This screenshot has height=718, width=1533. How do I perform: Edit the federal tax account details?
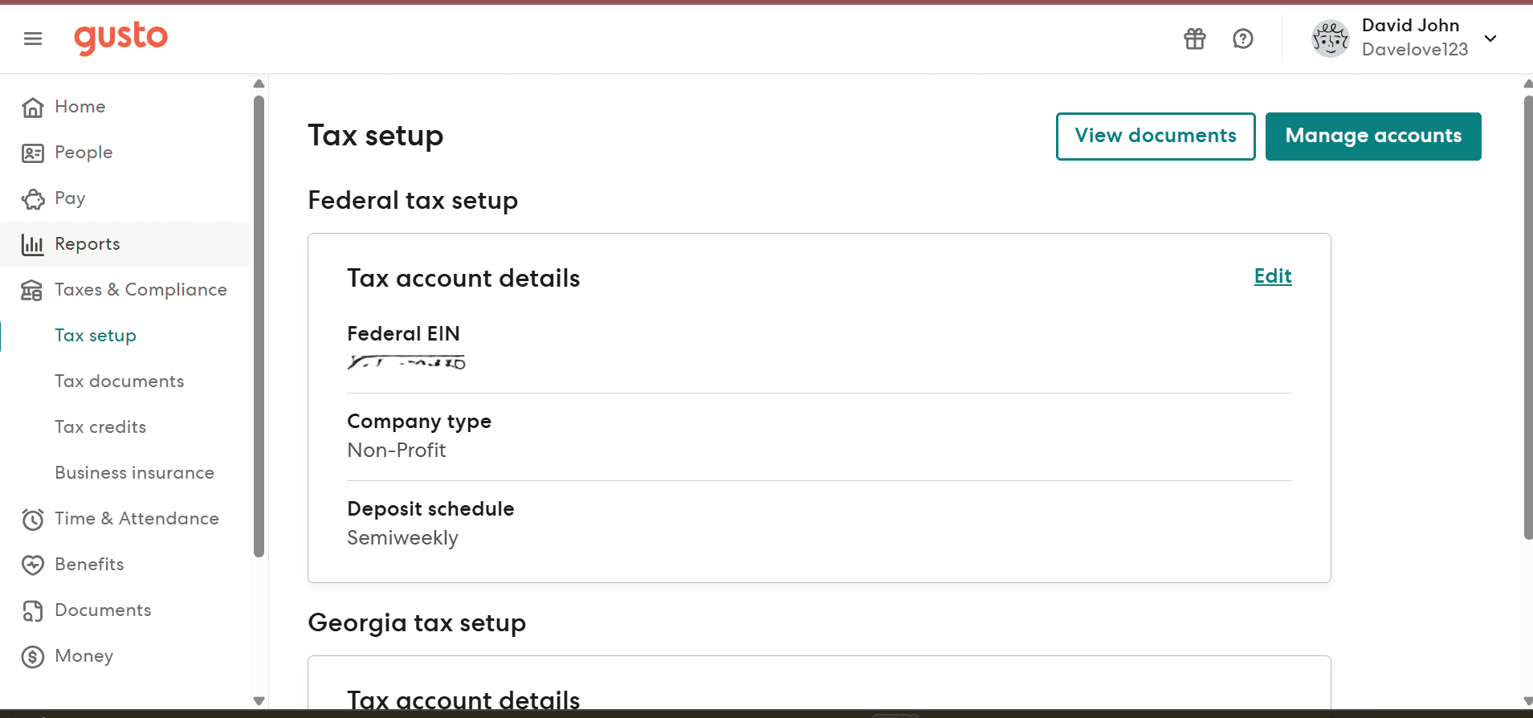(x=1272, y=276)
